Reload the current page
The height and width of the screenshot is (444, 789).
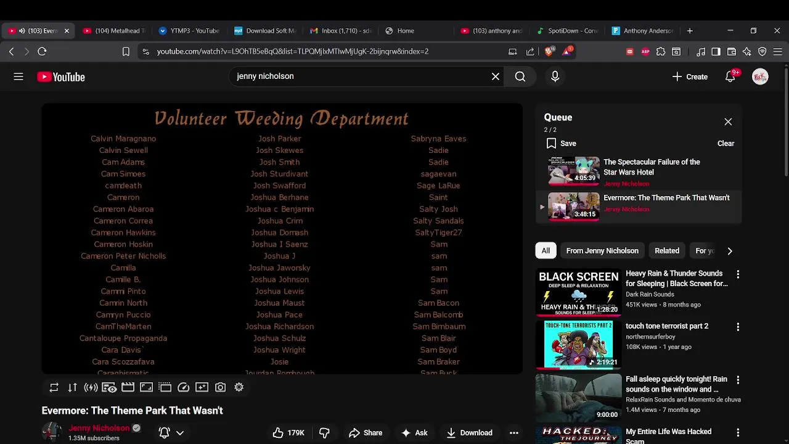42,52
